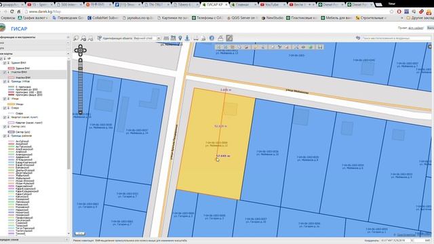Switch to the TN-TRUT browser tab
Screen dimensions: 434x244
point(156,5)
